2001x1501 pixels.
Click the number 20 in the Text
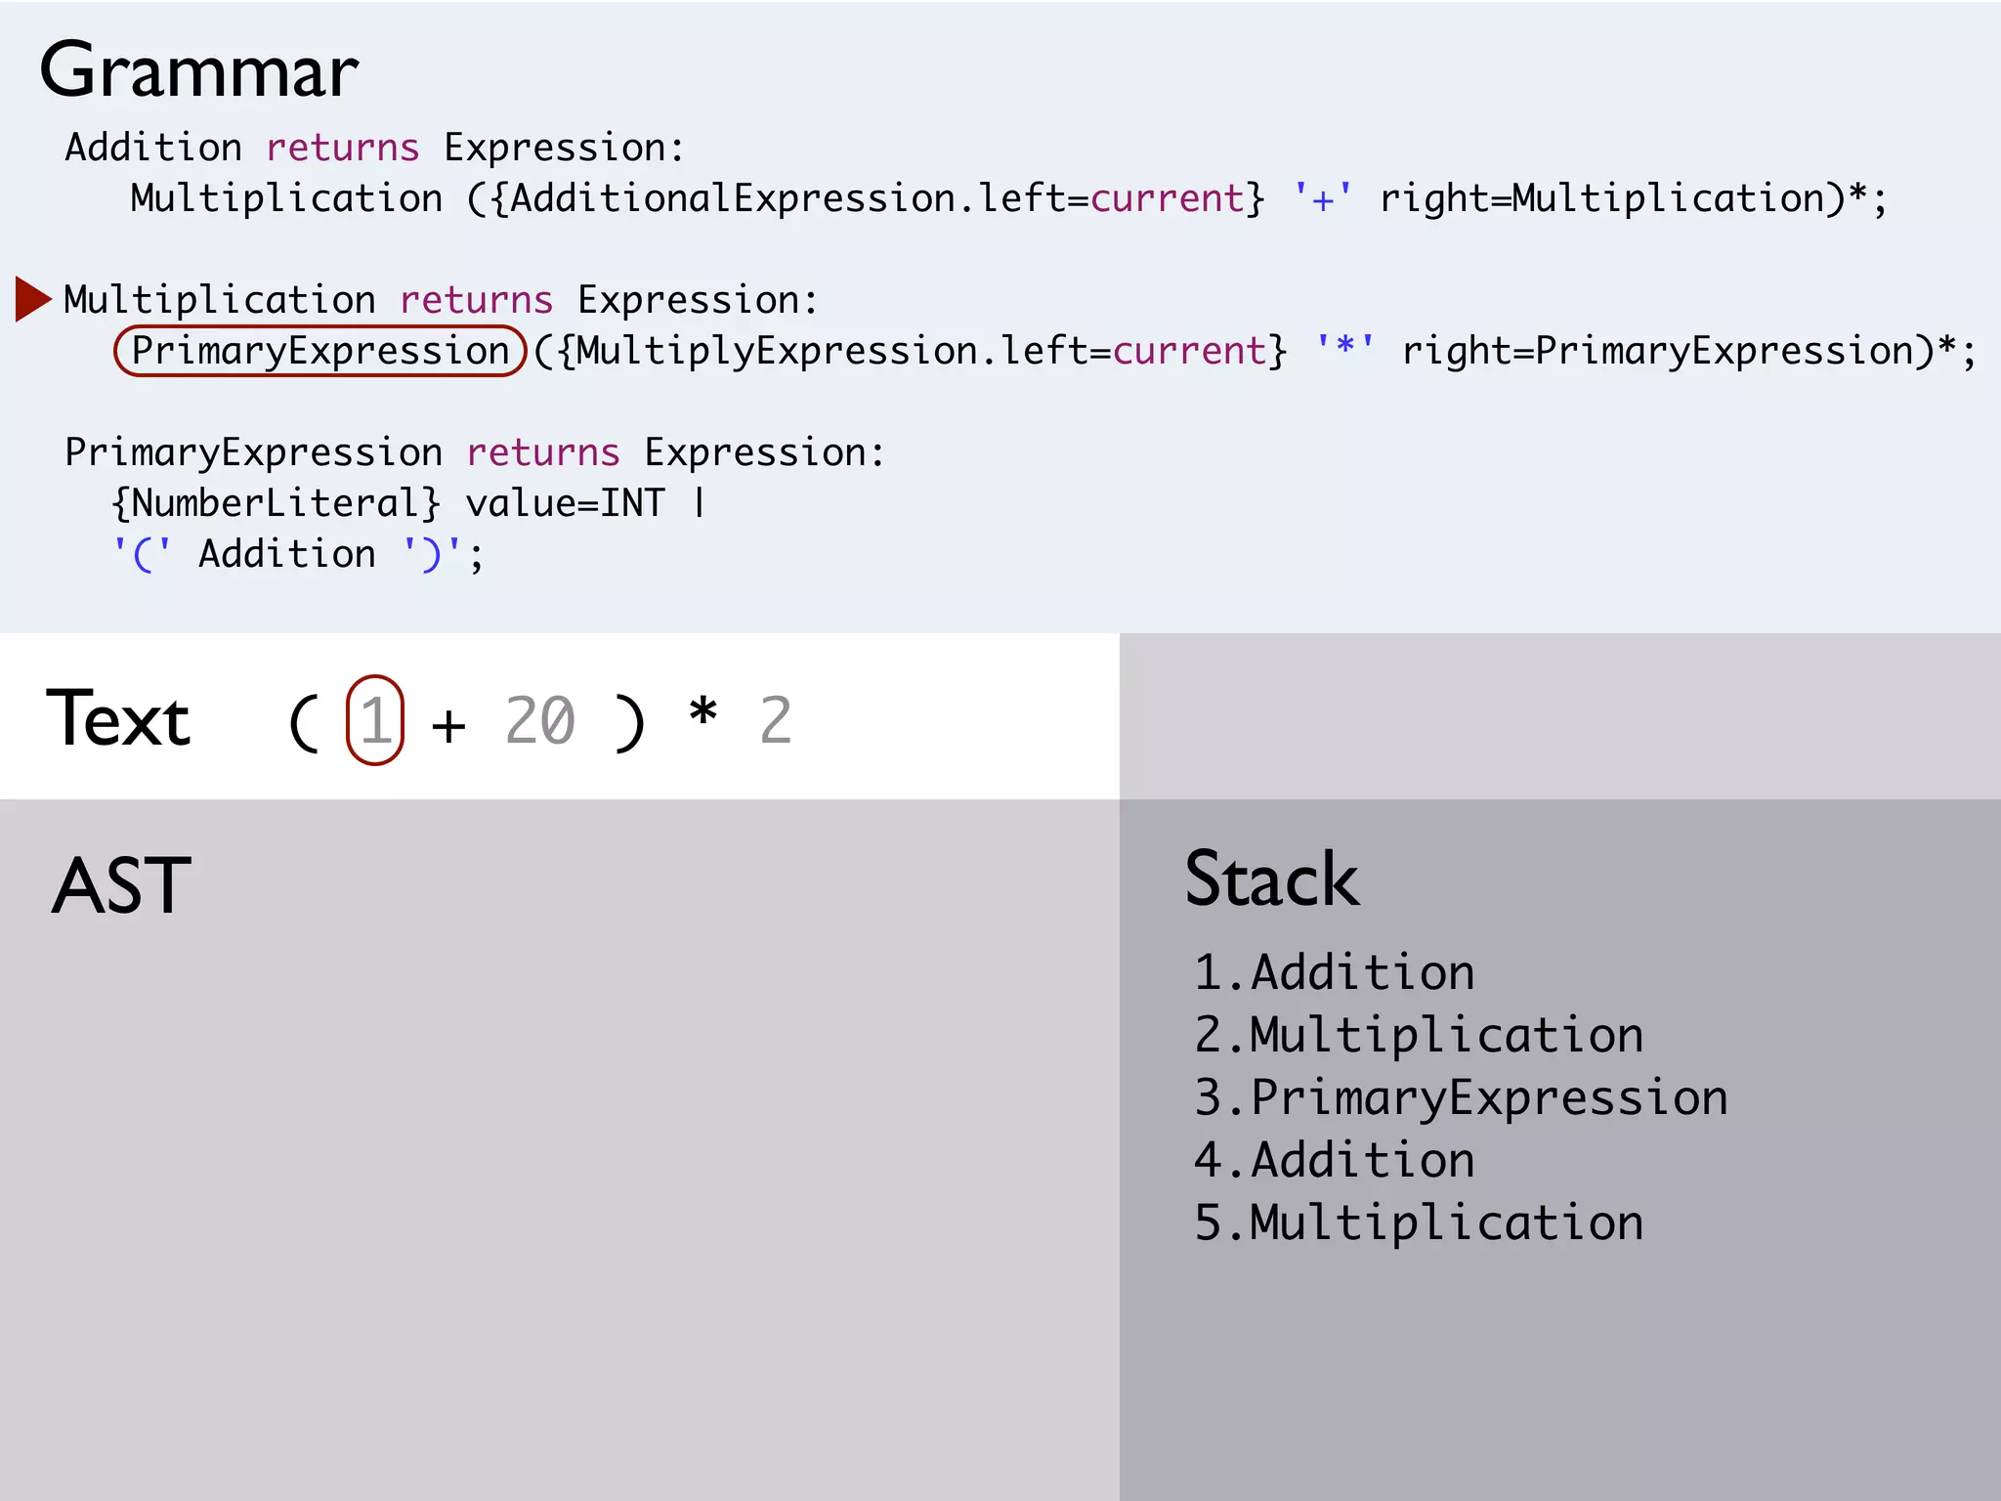click(540, 721)
